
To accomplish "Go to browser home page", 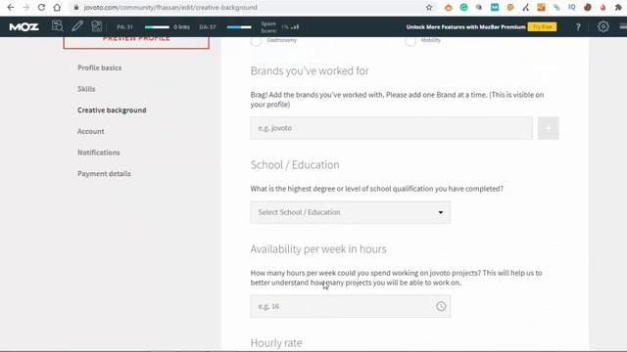I will [57, 7].
